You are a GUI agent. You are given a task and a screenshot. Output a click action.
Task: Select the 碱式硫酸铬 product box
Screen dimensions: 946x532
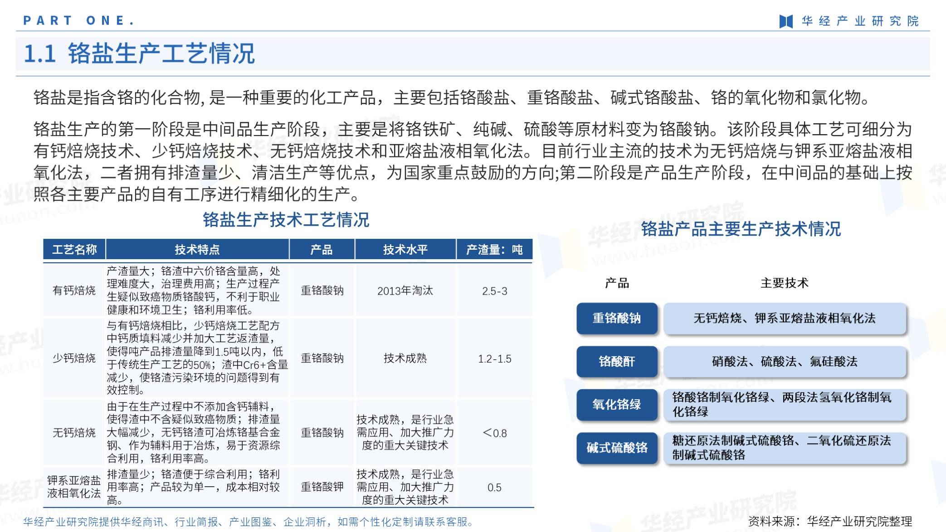click(617, 448)
